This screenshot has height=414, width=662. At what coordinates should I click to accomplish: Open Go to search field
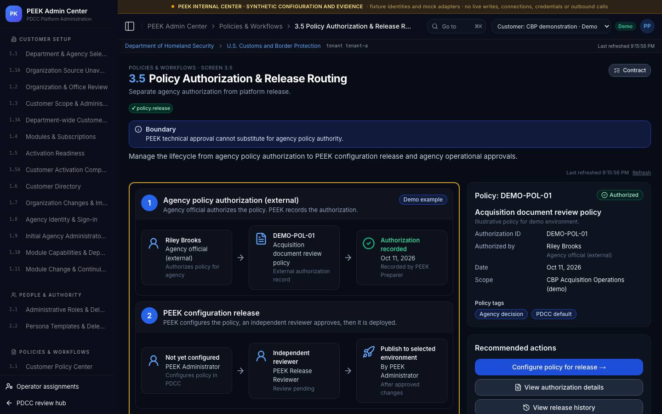pyautogui.click(x=456, y=26)
